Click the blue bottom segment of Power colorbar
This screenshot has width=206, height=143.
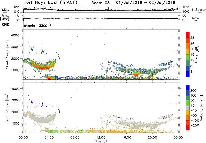187,73
